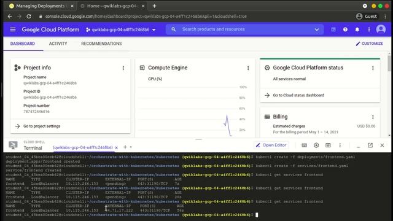Open the Google Cloud navigation hamburger menu

click(13, 29)
